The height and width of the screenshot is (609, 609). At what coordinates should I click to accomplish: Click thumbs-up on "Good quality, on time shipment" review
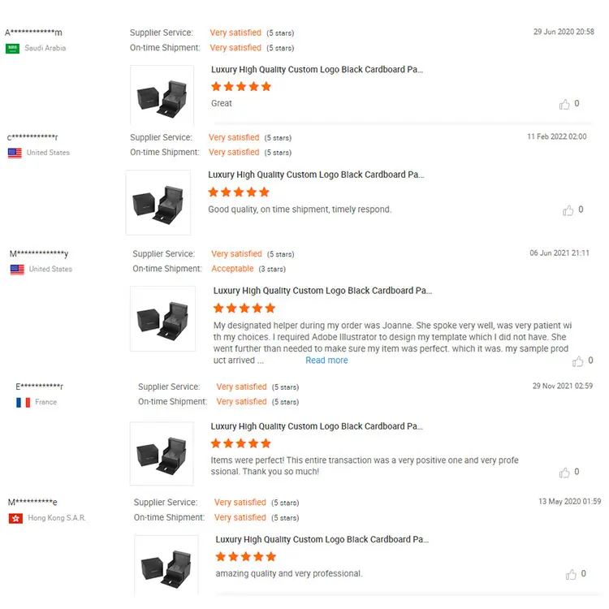tap(568, 210)
